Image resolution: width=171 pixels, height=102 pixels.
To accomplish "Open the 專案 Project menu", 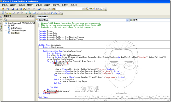I will tap(30, 5).
